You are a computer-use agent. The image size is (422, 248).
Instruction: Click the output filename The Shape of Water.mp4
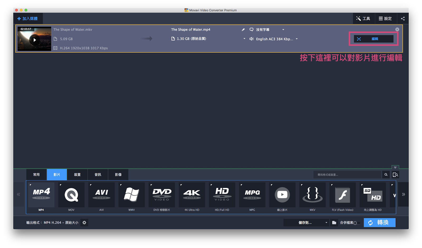pos(191,30)
